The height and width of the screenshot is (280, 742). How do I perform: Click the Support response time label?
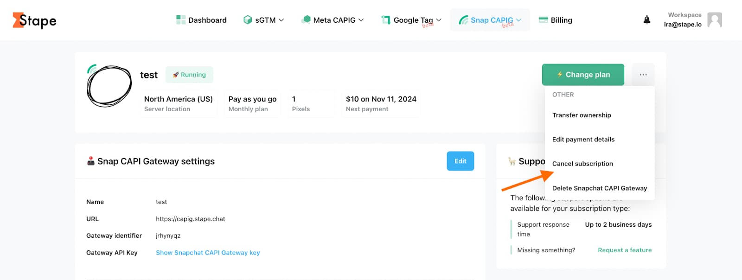[x=543, y=229]
